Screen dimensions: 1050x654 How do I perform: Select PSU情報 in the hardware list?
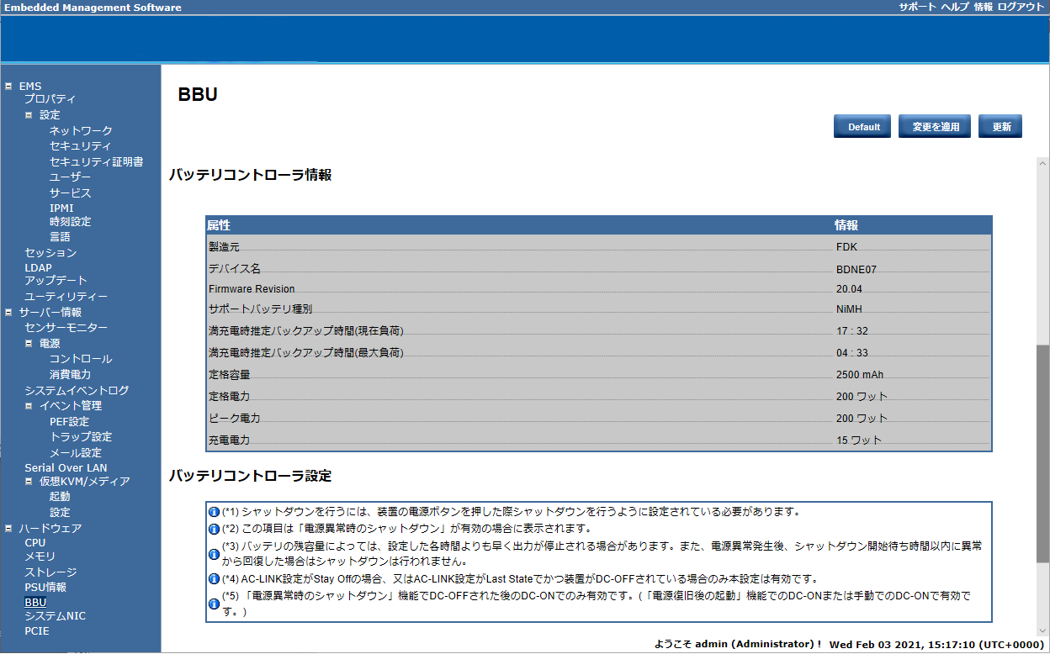tap(45, 588)
